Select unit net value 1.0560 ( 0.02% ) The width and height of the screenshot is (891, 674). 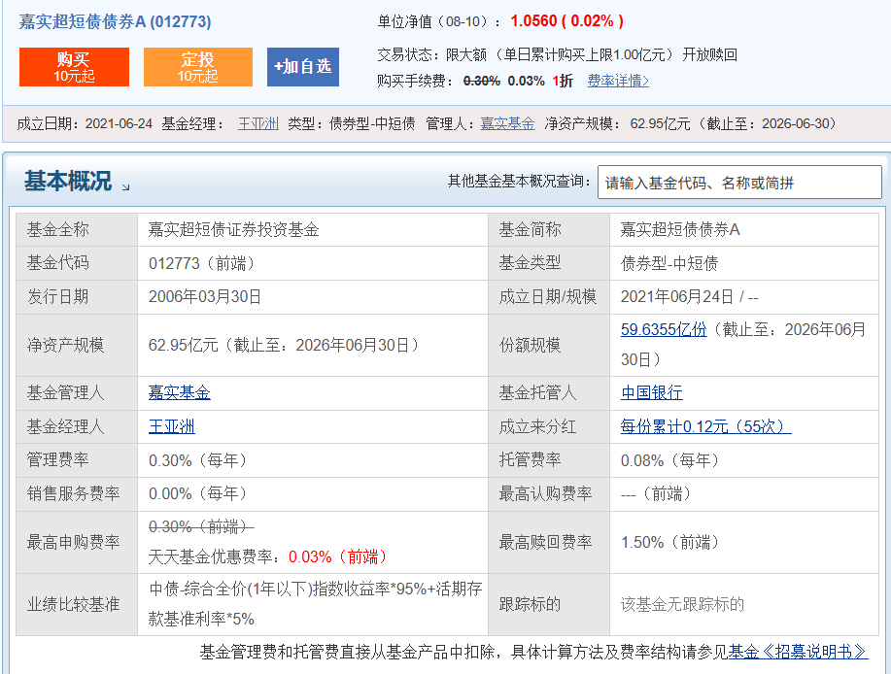pyautogui.click(x=567, y=21)
